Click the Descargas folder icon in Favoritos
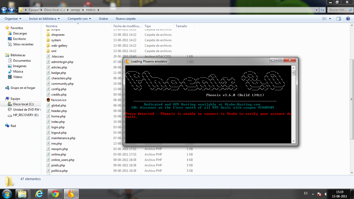Screen dimensions: 354x199 10,33
